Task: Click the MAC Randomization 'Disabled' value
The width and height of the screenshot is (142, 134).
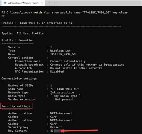Action: pyautogui.click(x=57, y=72)
